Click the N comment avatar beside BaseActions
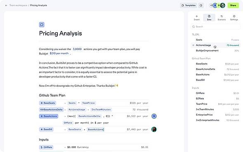Viewport: 243px width, 152px height. (154, 116)
